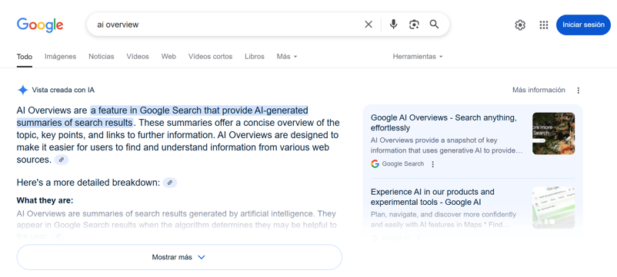Expand the overview with Mostrar más

[x=179, y=257]
